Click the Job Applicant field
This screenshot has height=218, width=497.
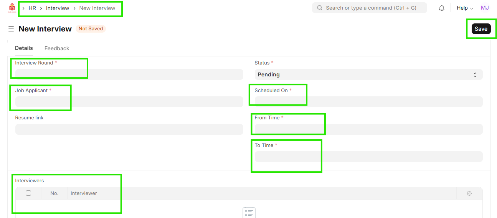click(129, 102)
